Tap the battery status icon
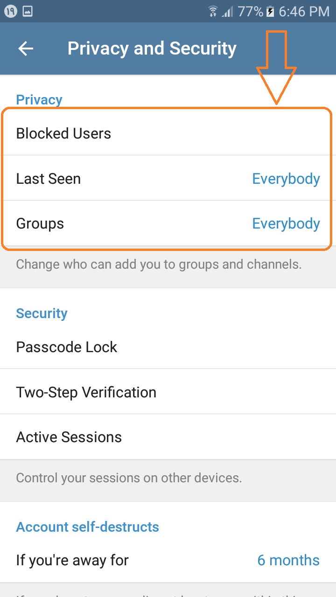This screenshot has width=336, height=597. coord(270,11)
